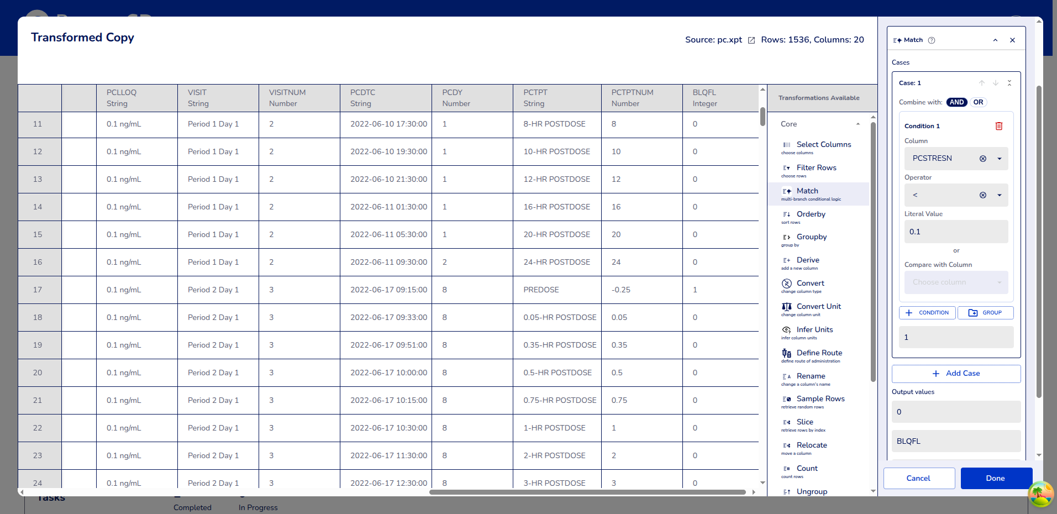Screen dimensions: 1057x514
Task: Open the pc.xpt source external link icon
Action: pyautogui.click(x=751, y=40)
